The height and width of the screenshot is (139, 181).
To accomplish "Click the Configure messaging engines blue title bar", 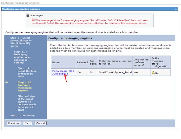I will (89, 9).
